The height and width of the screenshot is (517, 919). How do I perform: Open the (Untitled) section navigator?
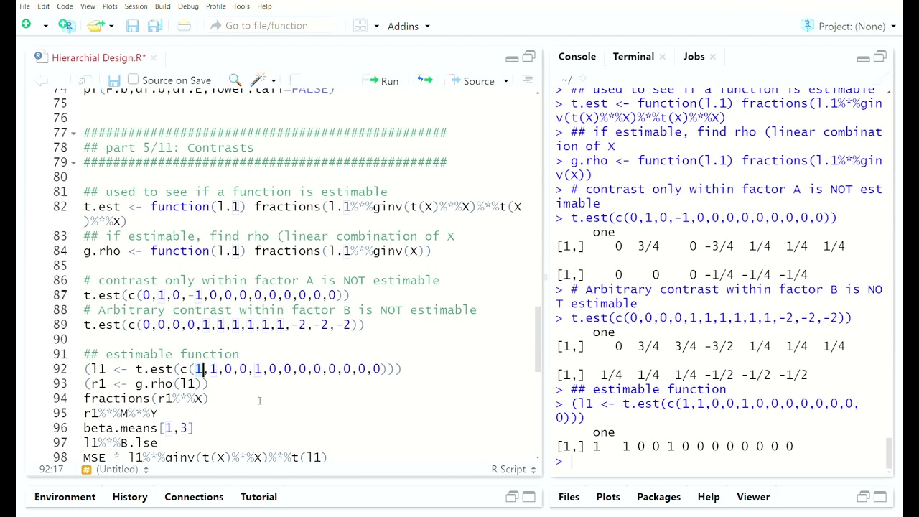(115, 469)
